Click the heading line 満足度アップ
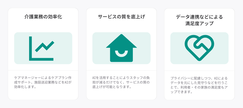Viewport: 243px width, 108px height. point(199,24)
